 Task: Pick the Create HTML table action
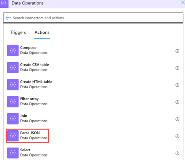[x=36, y=82]
